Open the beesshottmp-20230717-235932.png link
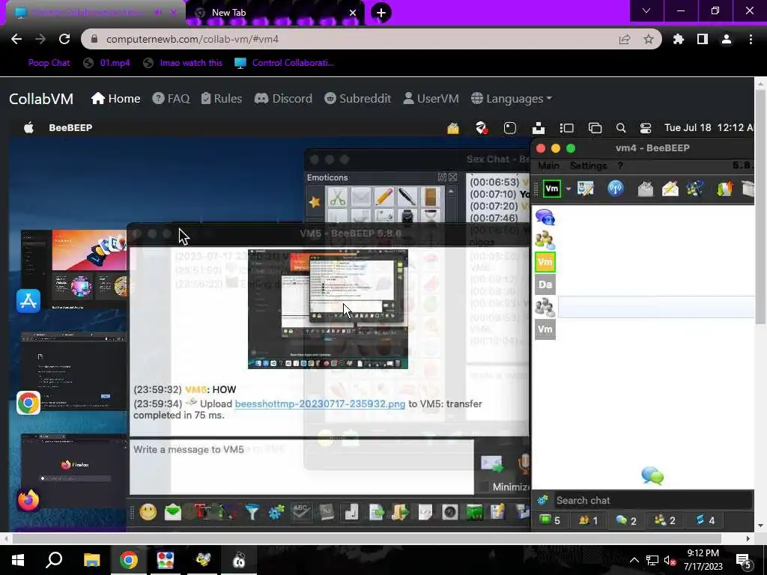767x575 pixels. (x=320, y=404)
